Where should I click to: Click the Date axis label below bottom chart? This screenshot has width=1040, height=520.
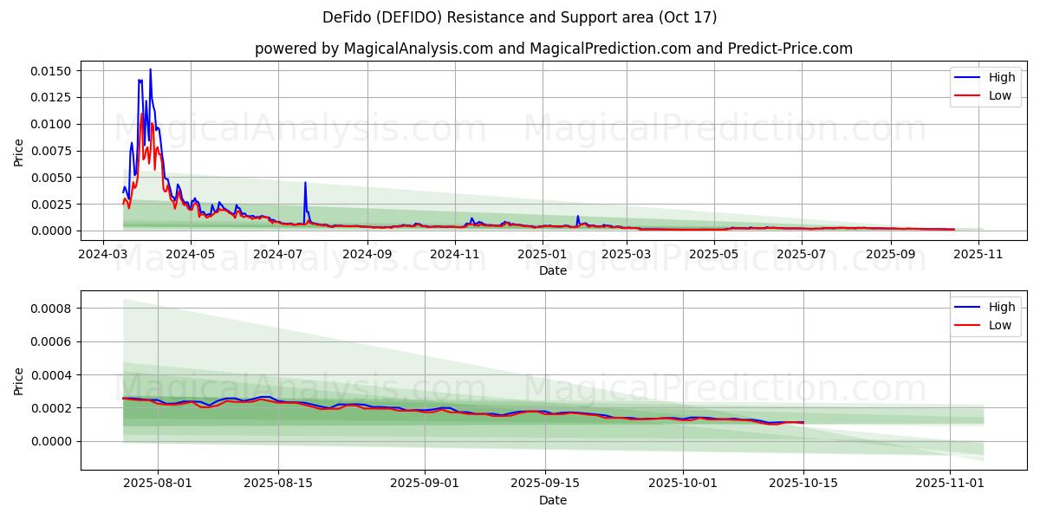tap(553, 500)
